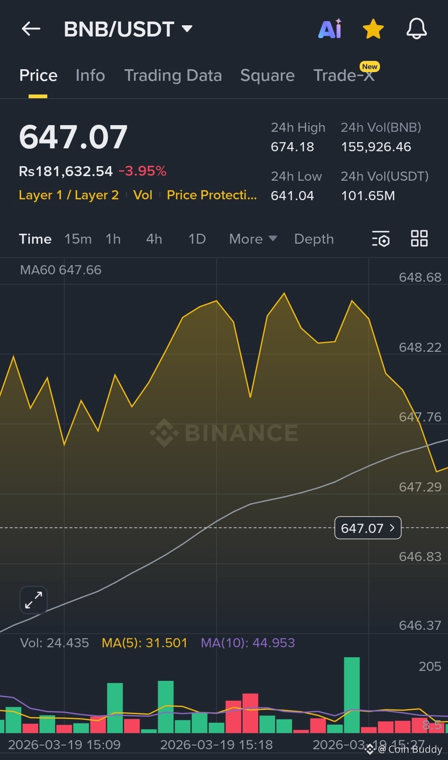Click the MA(5): 31.501 label
The width and height of the screenshot is (448, 760).
click(x=144, y=643)
